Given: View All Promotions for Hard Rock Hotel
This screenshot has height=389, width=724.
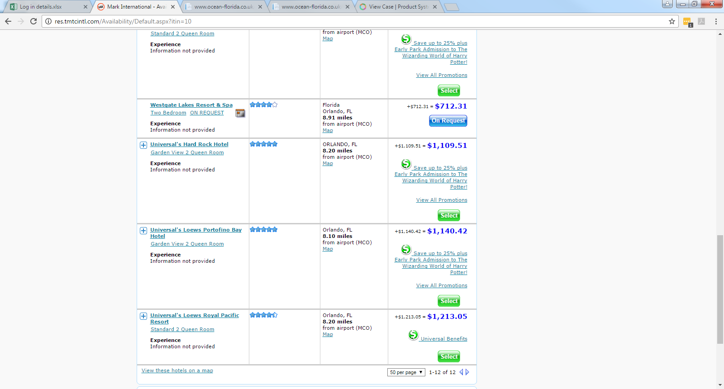Looking at the screenshot, I should (442, 200).
